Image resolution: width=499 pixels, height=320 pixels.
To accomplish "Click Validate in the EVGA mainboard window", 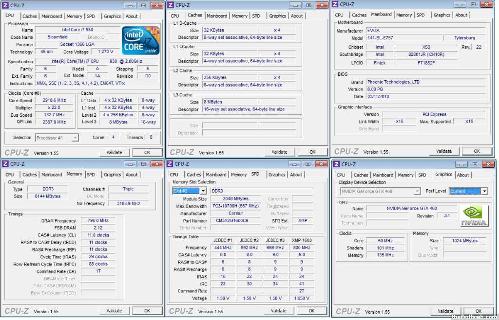I will (x=444, y=151).
